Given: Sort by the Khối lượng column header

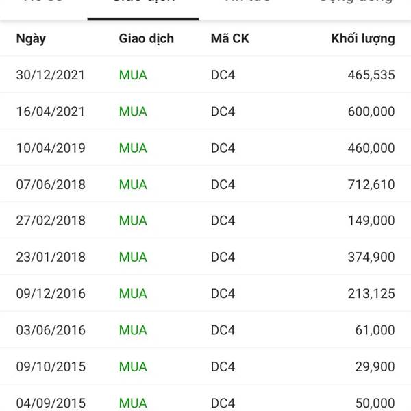Looking at the screenshot, I should pyautogui.click(x=363, y=39).
